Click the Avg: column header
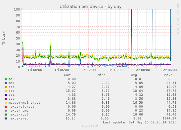 [135, 75]
